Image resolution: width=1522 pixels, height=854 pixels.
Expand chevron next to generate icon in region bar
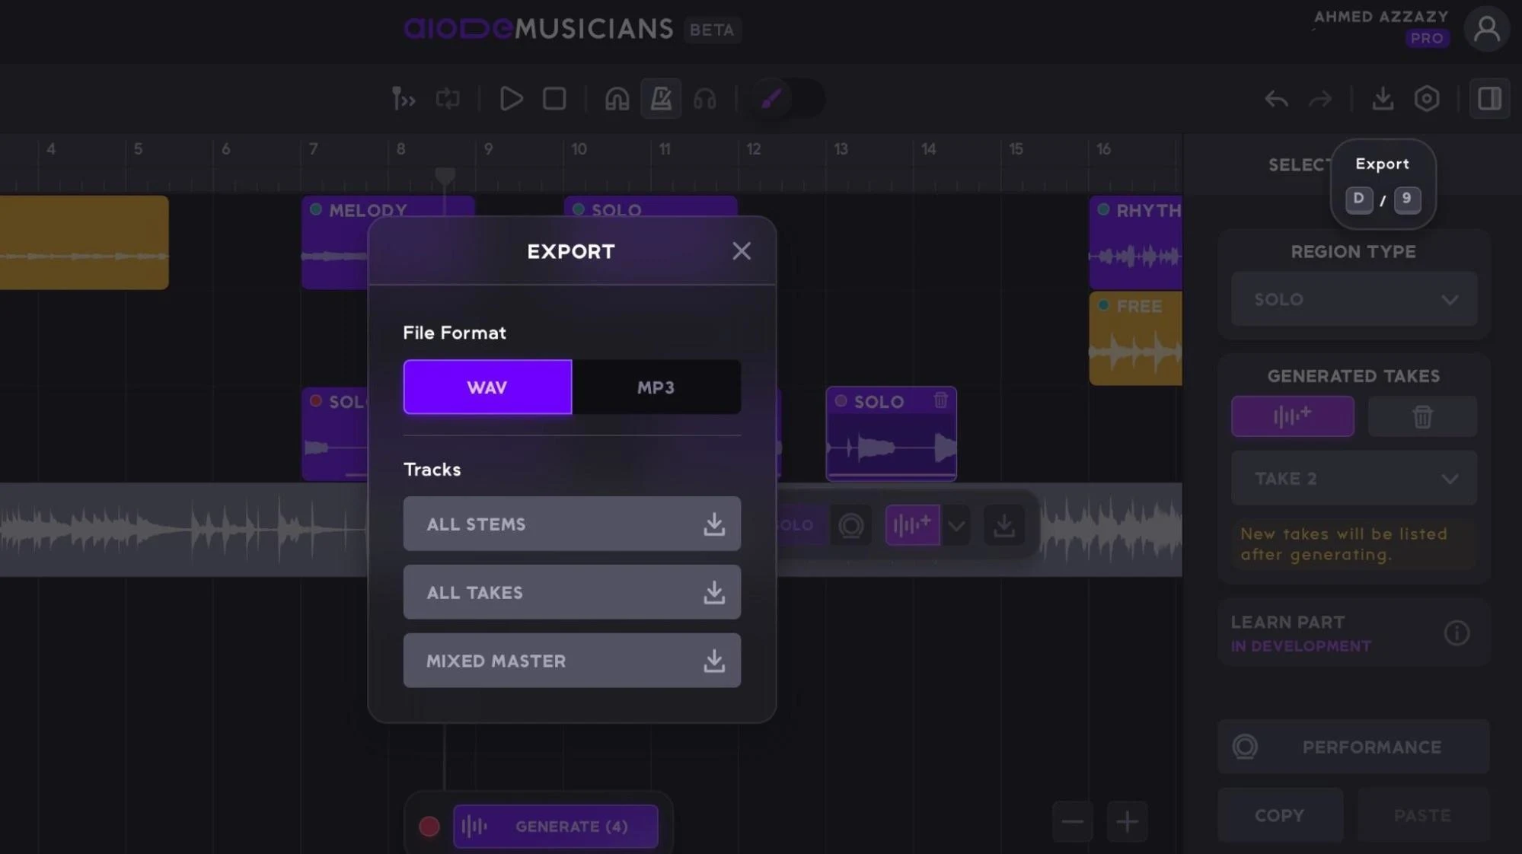[956, 525]
